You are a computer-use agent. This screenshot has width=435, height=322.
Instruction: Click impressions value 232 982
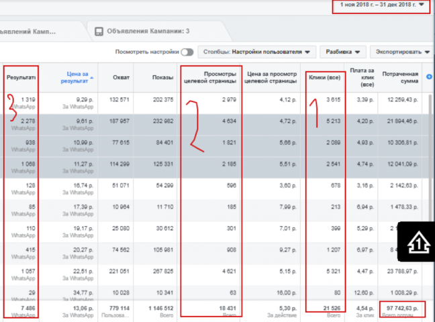click(163, 121)
